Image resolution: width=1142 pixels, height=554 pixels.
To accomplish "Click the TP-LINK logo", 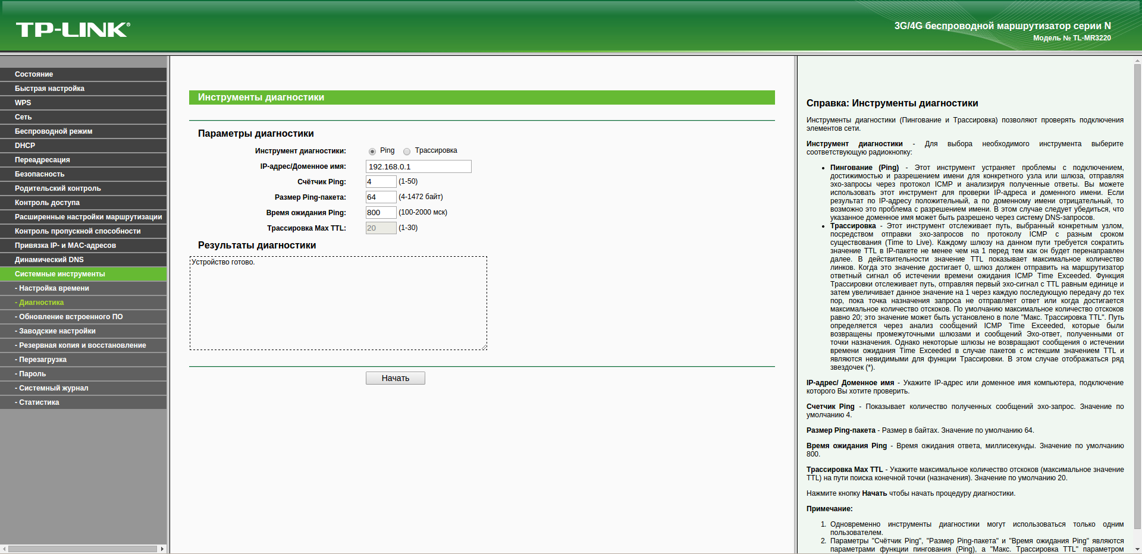I will [x=73, y=30].
